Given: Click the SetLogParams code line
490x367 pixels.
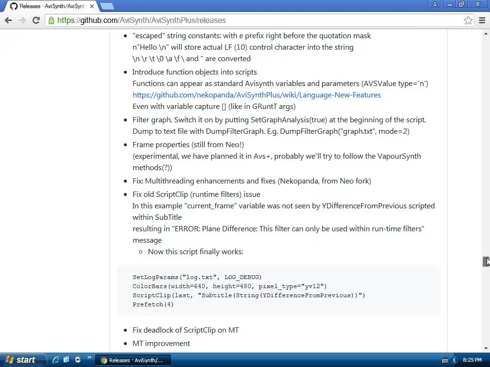Looking at the screenshot, I should click(197, 277).
